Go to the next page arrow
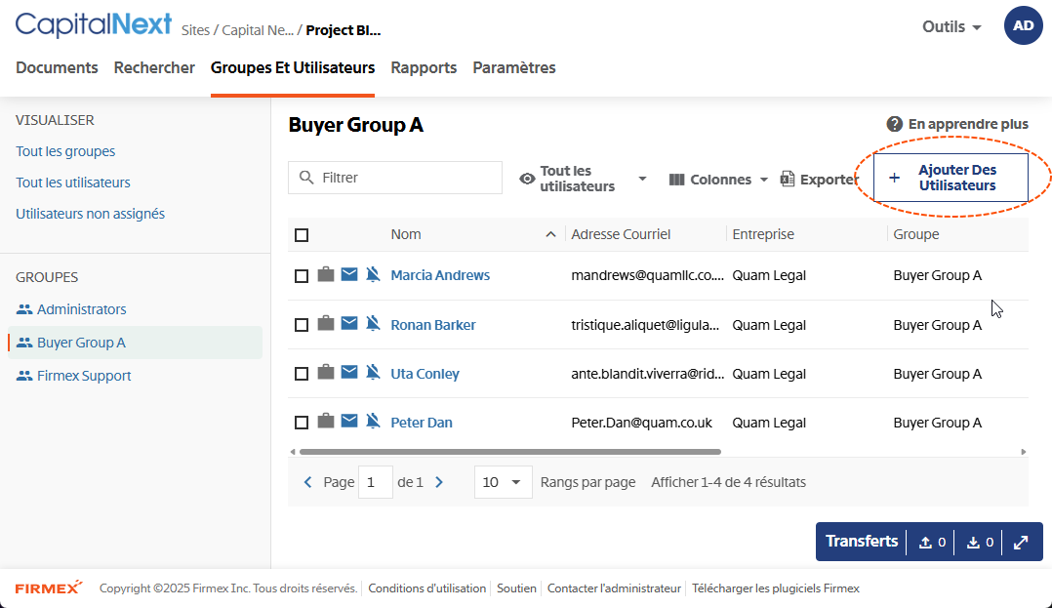Viewport: 1052px width, 608px height. pos(439,482)
